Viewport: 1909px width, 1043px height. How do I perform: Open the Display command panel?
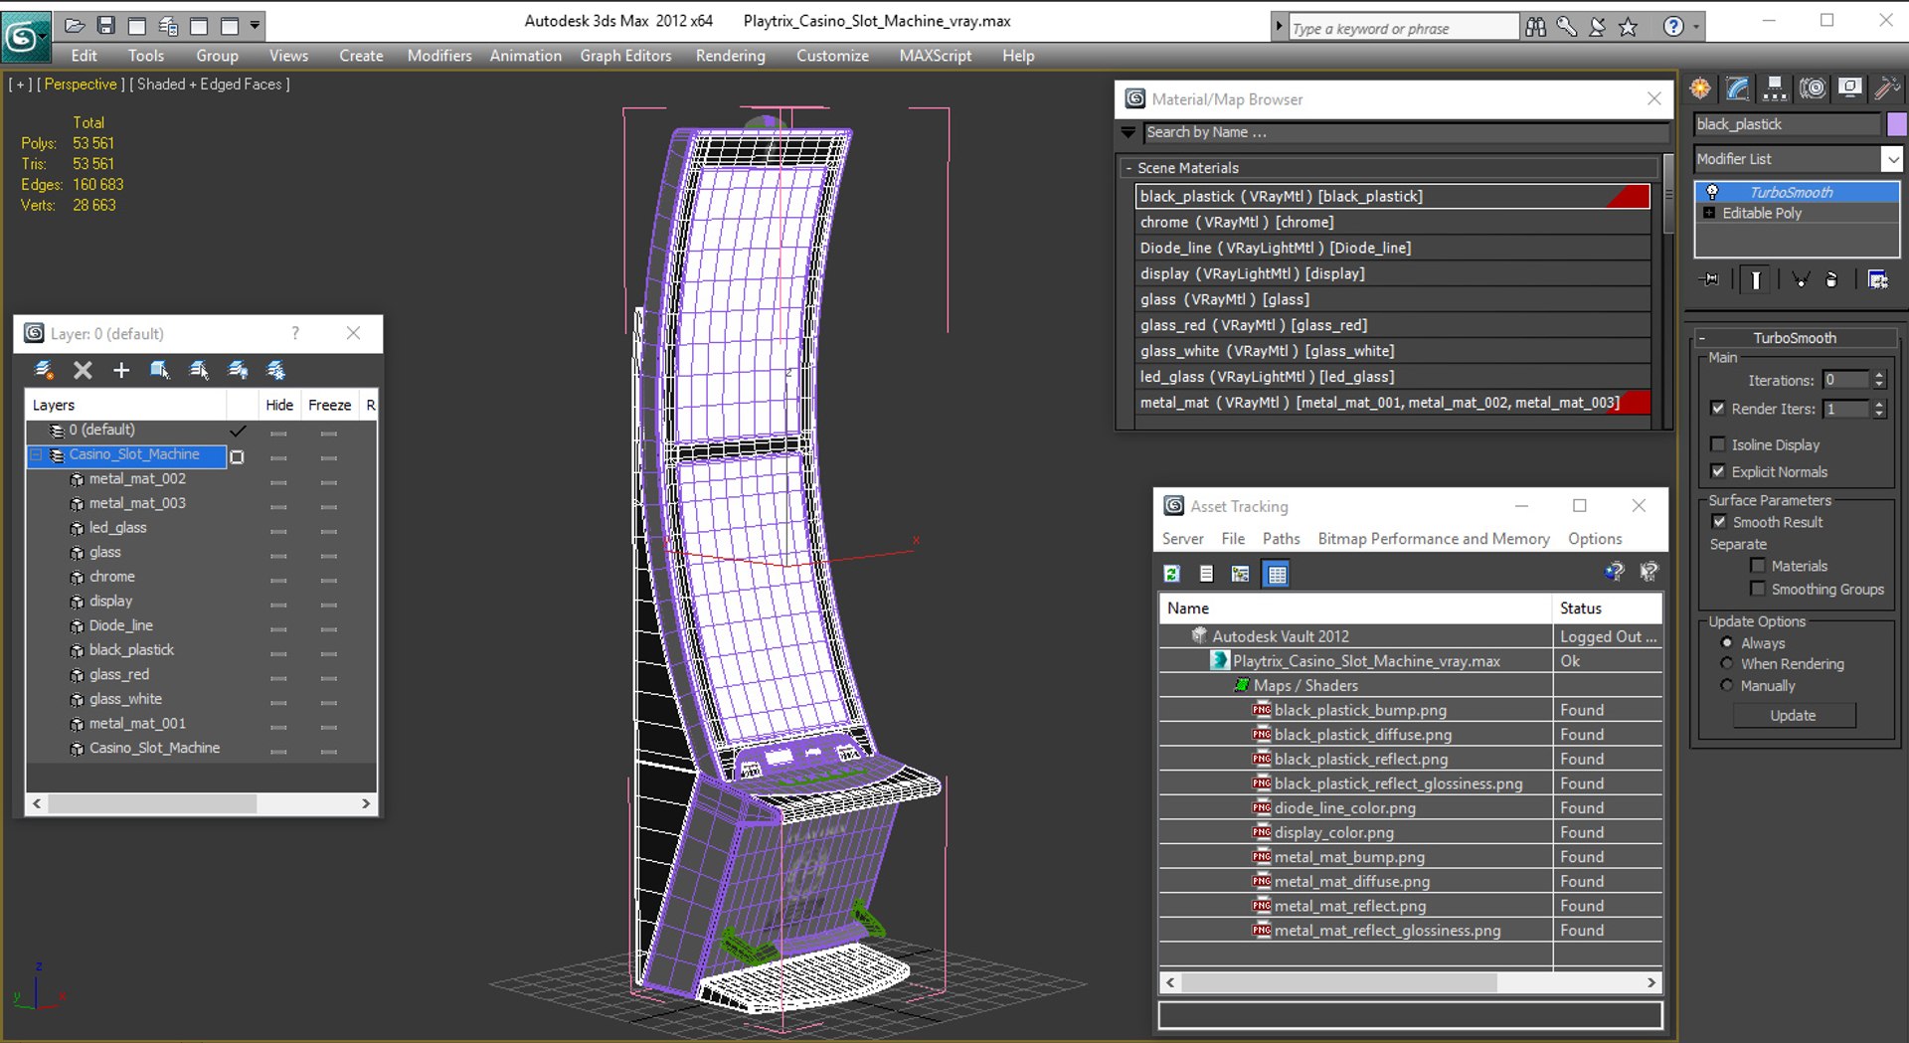click(x=1849, y=88)
